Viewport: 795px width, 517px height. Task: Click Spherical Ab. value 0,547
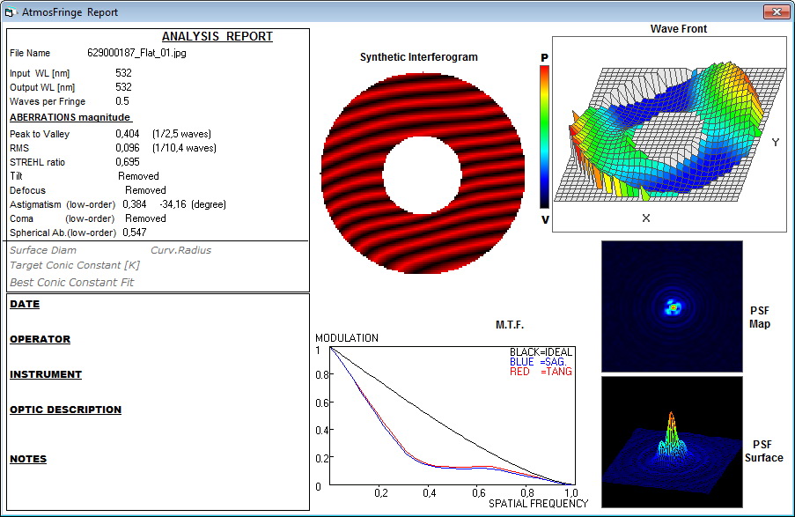(x=135, y=233)
